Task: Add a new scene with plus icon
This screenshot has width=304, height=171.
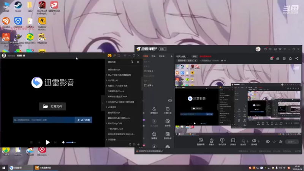Action: click(x=171, y=56)
